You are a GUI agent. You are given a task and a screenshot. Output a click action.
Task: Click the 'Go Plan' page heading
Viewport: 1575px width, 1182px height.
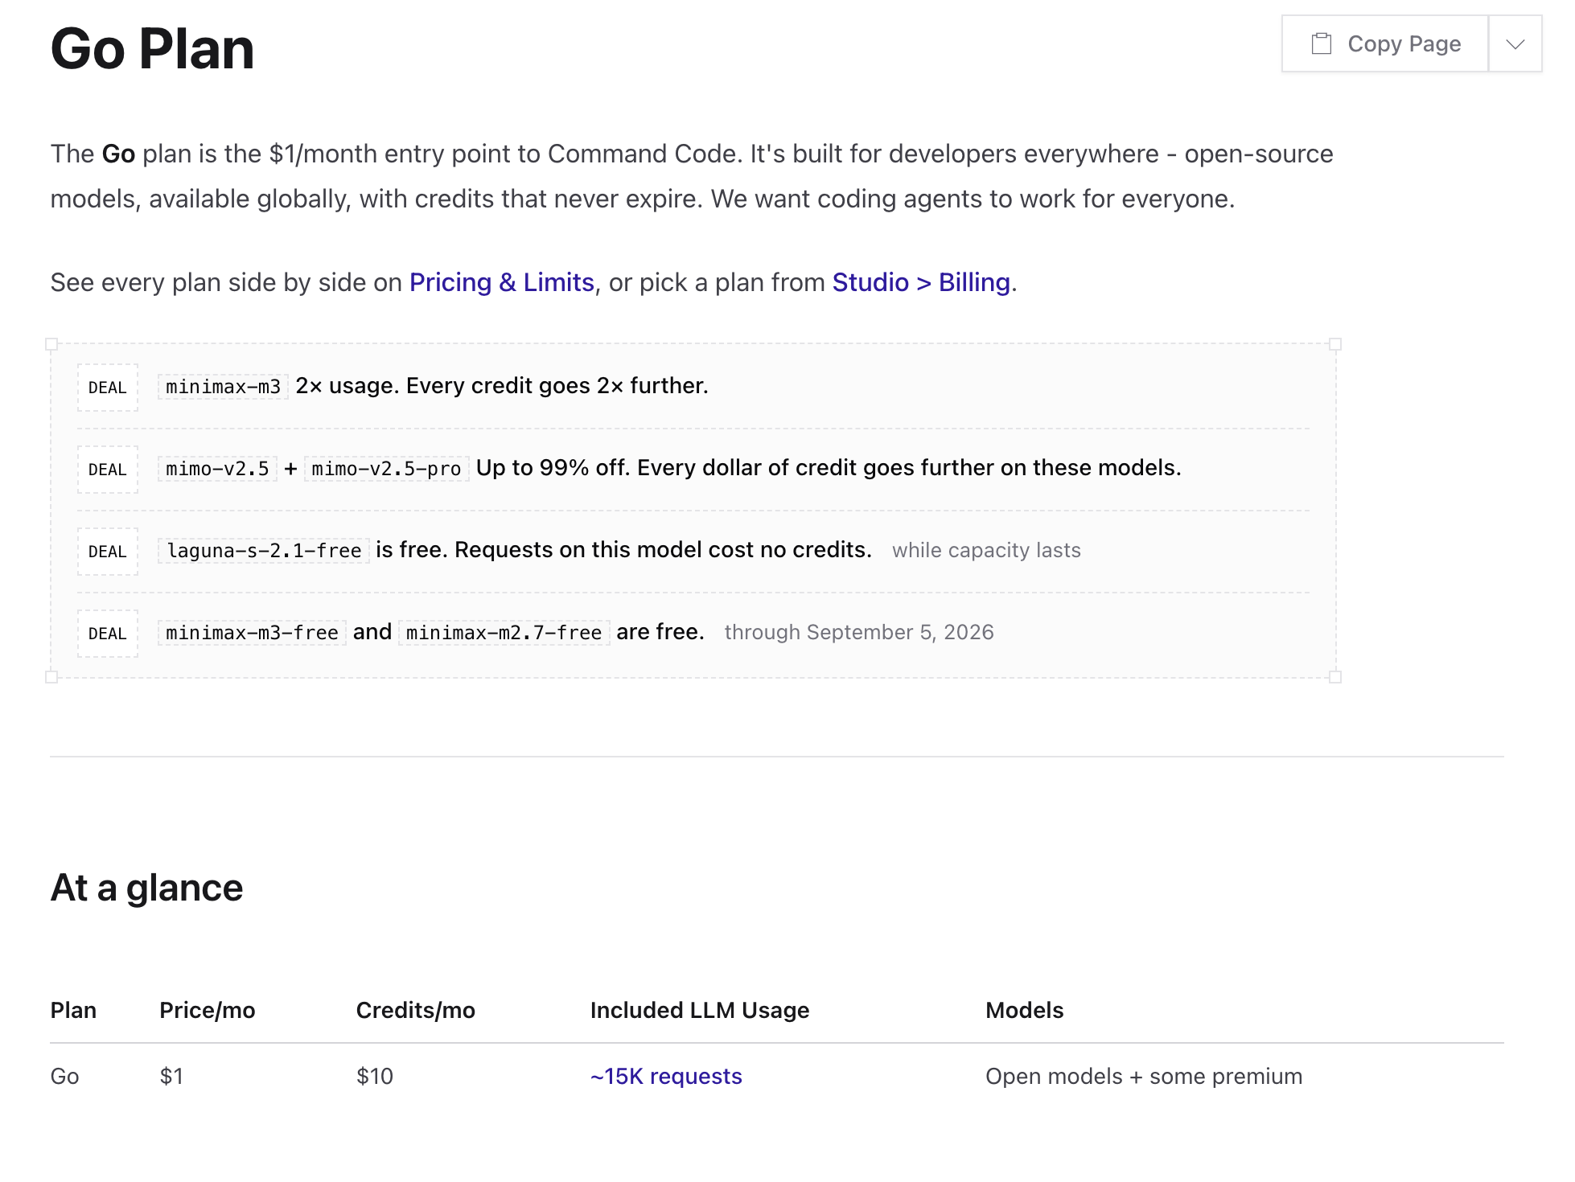tap(153, 48)
